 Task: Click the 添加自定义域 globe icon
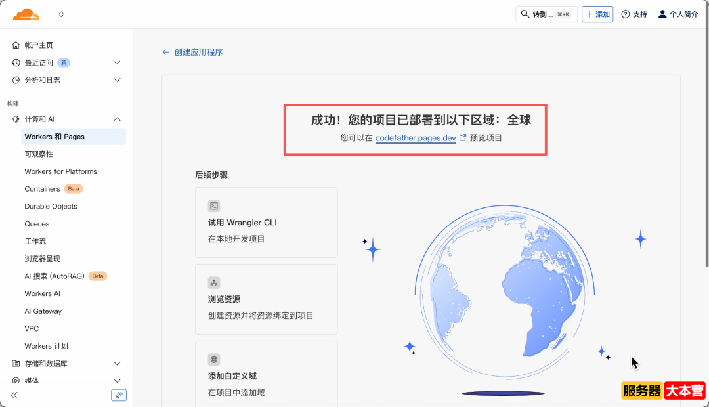[213, 359]
